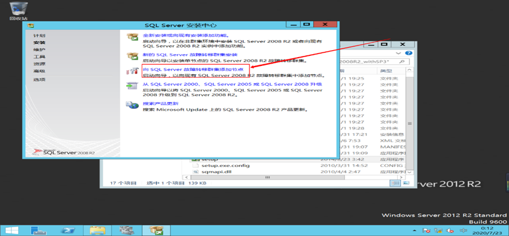
Task: Switch Explorer to large icons view
Action: pyautogui.click(x=406, y=184)
